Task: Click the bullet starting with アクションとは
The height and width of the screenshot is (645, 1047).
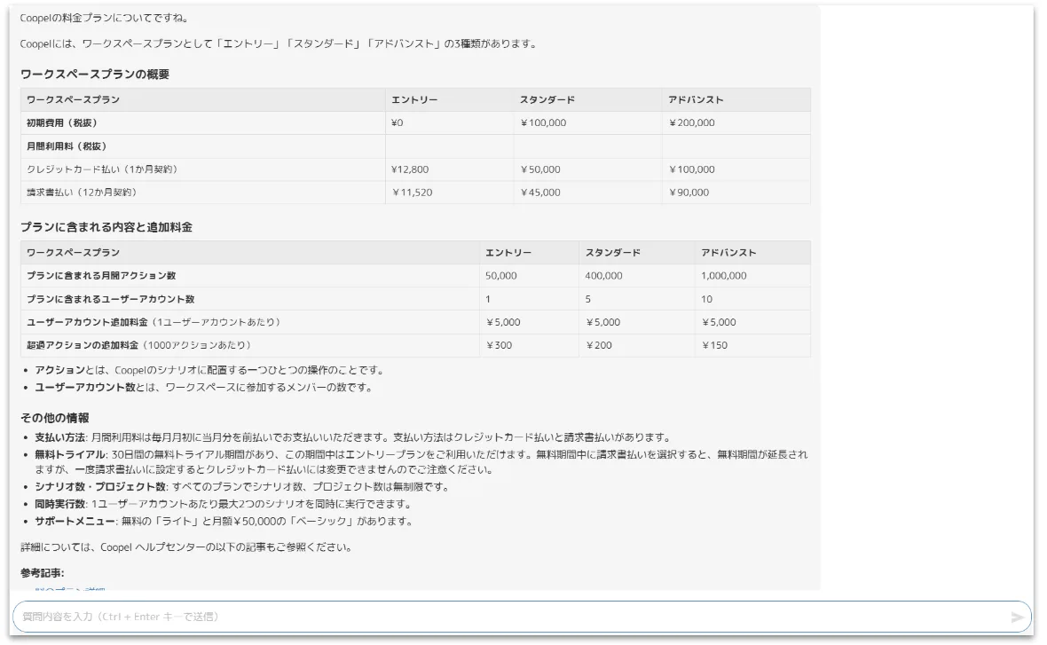Action: tap(210, 370)
